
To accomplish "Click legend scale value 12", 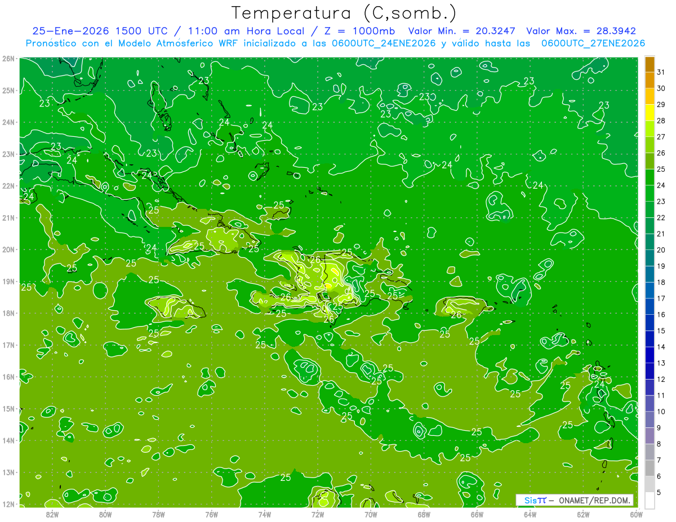I will [661, 379].
